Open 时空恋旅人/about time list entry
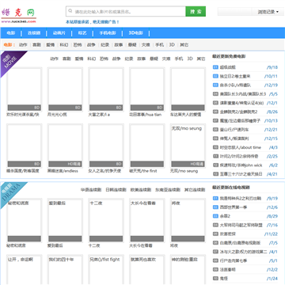 coord(241,147)
